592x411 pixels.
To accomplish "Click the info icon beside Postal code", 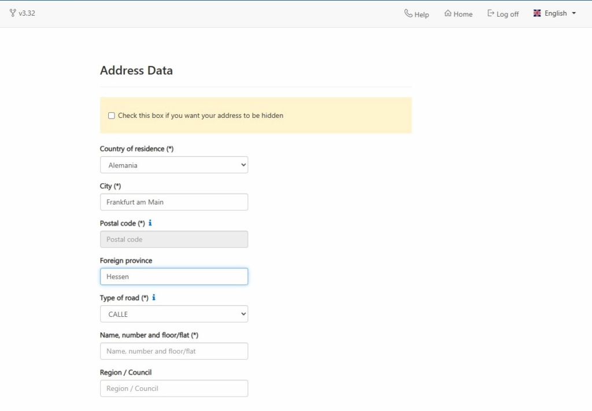I will [x=150, y=223].
